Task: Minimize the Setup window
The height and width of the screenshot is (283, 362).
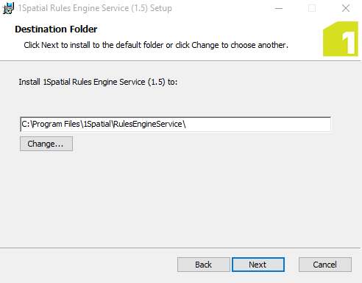Action: pyautogui.click(x=279, y=8)
